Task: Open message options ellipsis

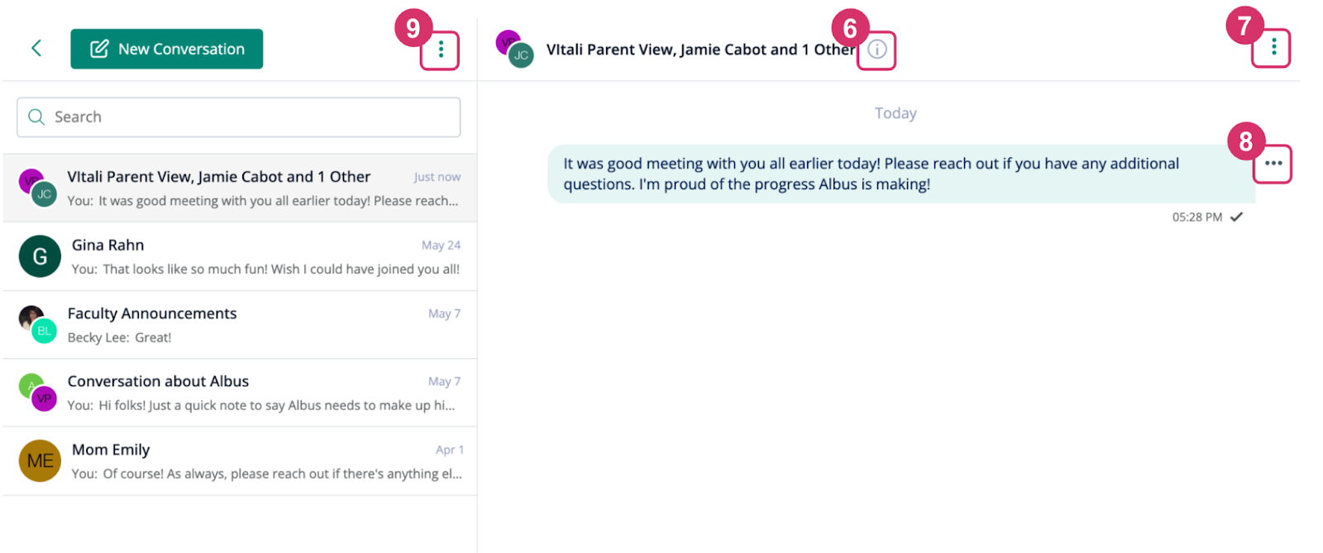Action: pyautogui.click(x=1273, y=163)
